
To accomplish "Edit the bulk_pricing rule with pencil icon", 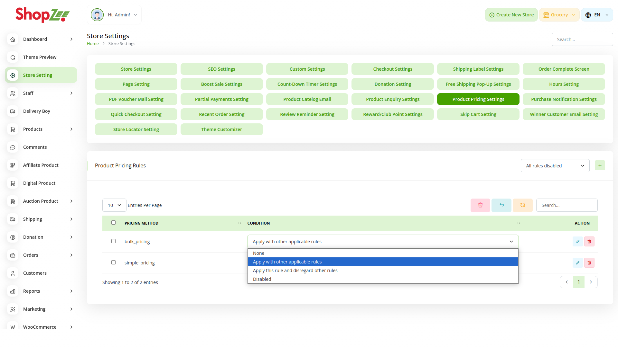I will click(x=578, y=241).
